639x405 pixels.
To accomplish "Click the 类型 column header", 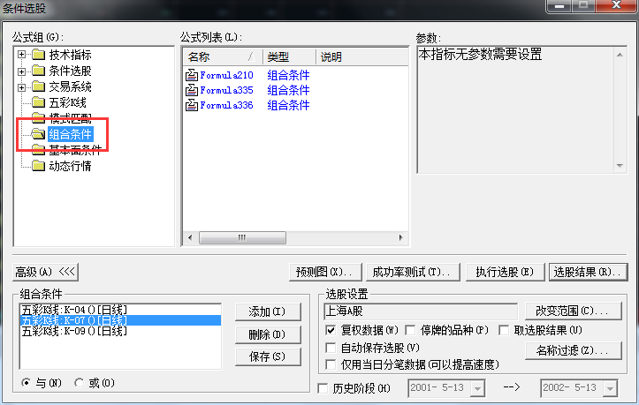I will [289, 57].
